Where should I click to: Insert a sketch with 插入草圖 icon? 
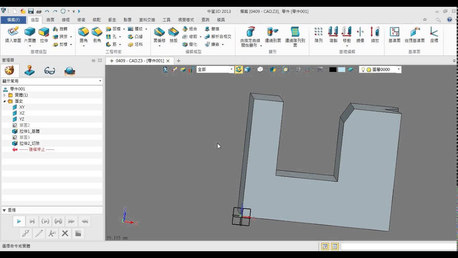13,34
